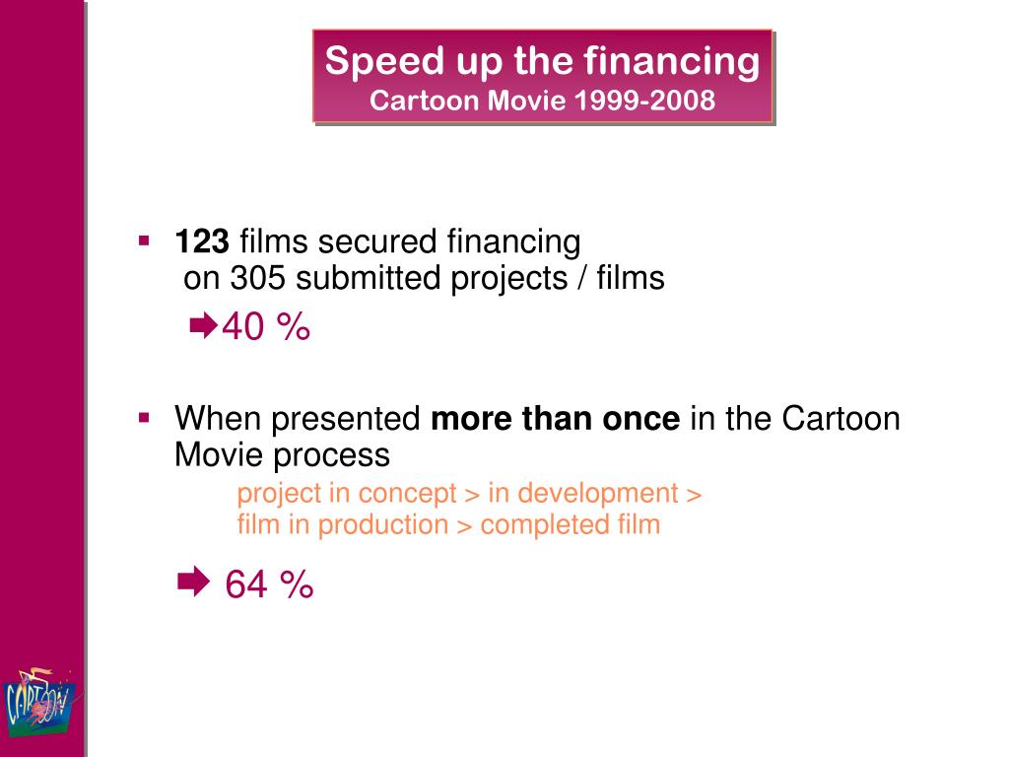This screenshot has width=1009, height=757.
Task: Click the Cartoon logo in bottom corner
Action: 40,703
